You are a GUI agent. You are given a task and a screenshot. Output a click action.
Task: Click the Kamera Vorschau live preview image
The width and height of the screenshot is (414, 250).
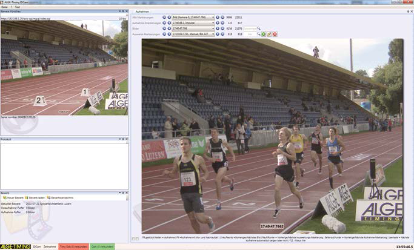click(64, 68)
